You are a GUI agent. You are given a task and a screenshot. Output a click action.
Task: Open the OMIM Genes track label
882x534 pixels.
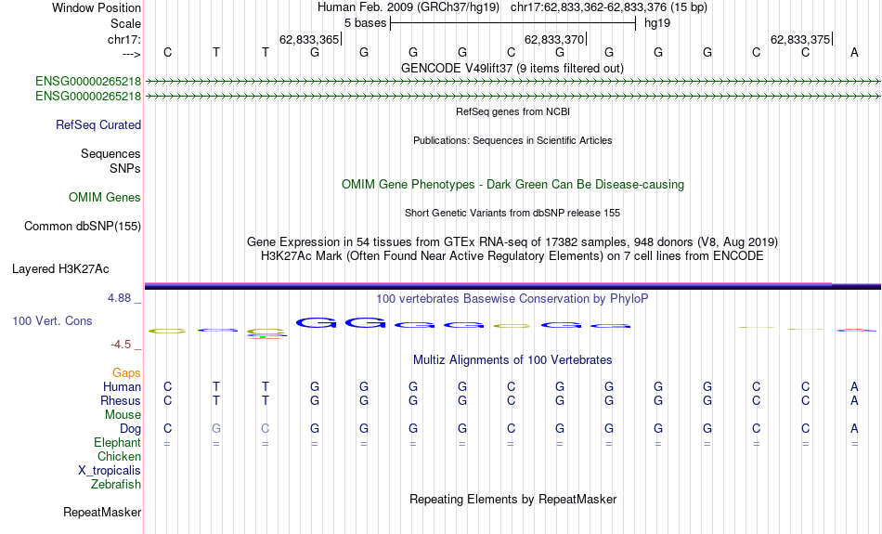click(105, 198)
